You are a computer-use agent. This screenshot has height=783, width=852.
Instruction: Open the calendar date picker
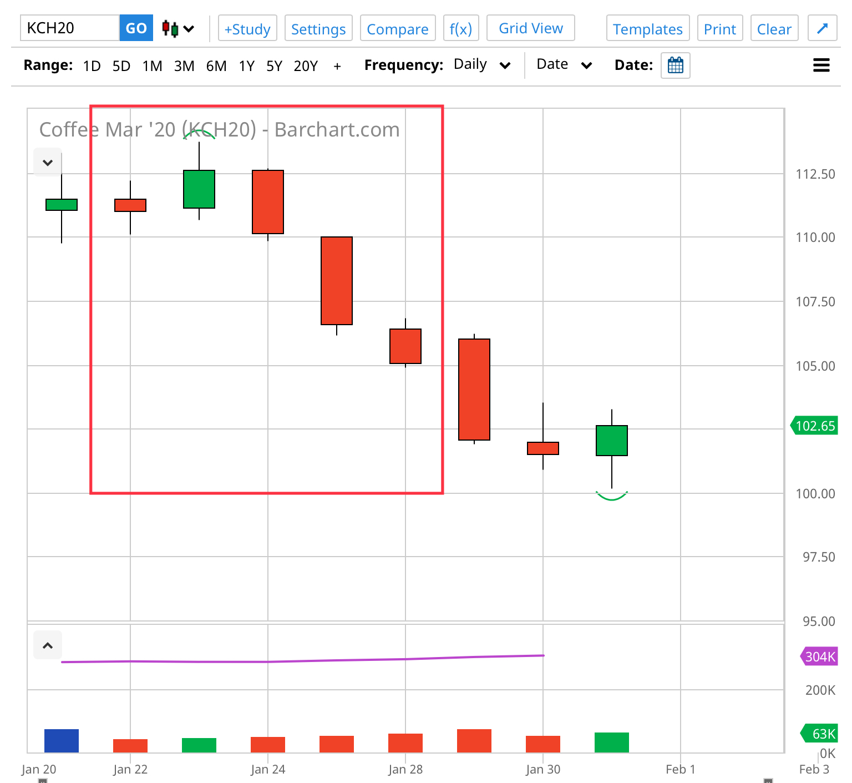click(675, 65)
